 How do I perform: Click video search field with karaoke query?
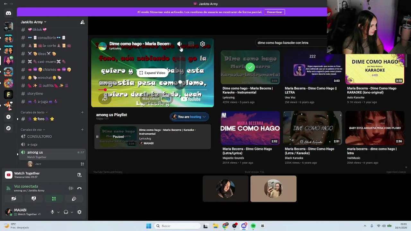(x=292, y=43)
